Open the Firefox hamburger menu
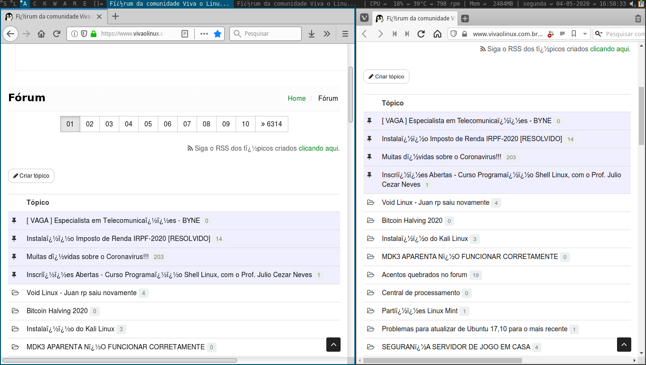Screen dimensions: 646x365 (345, 34)
